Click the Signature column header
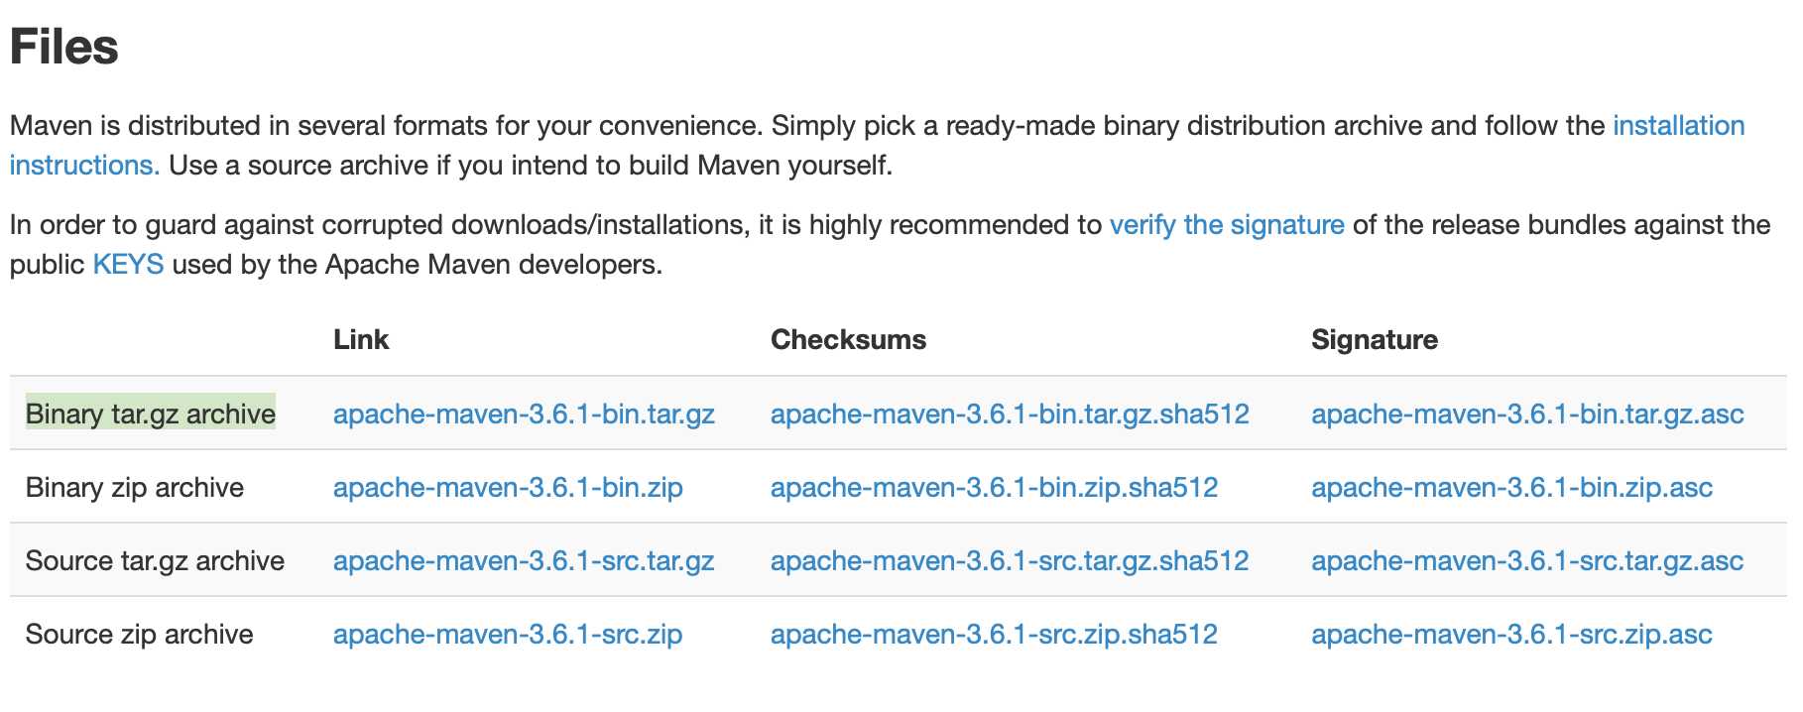Screen dimensions: 1803x712 point(1374,339)
